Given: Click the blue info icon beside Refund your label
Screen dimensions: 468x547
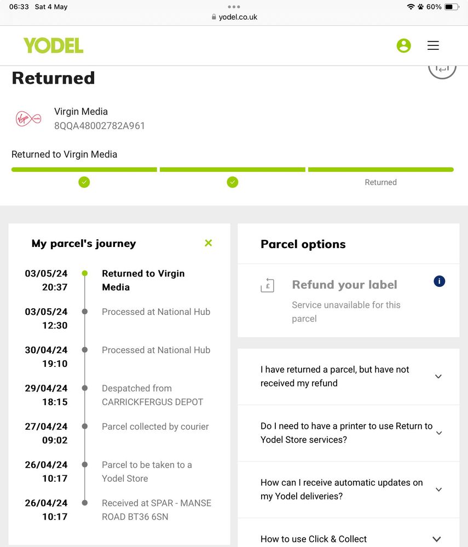Looking at the screenshot, I should (x=439, y=281).
